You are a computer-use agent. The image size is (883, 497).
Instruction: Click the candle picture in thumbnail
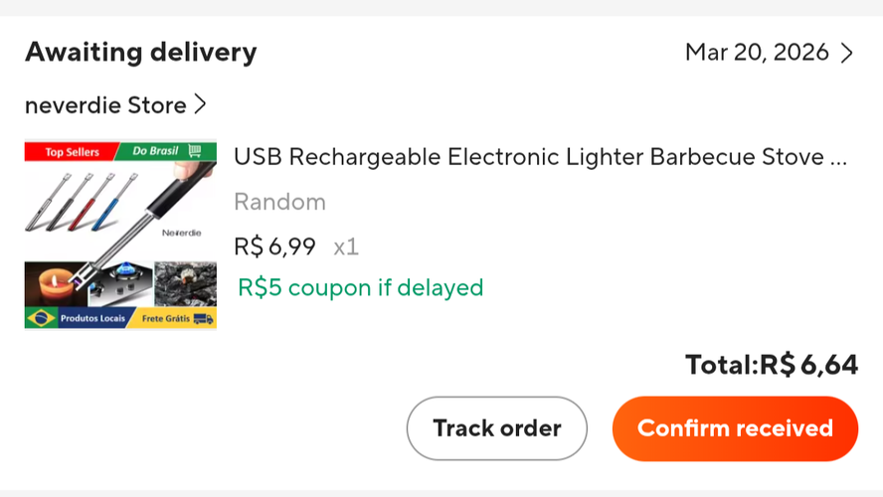(56, 284)
